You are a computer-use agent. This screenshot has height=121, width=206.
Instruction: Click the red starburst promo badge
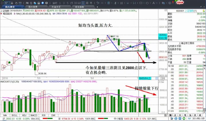pyautogui.click(x=180, y=2)
